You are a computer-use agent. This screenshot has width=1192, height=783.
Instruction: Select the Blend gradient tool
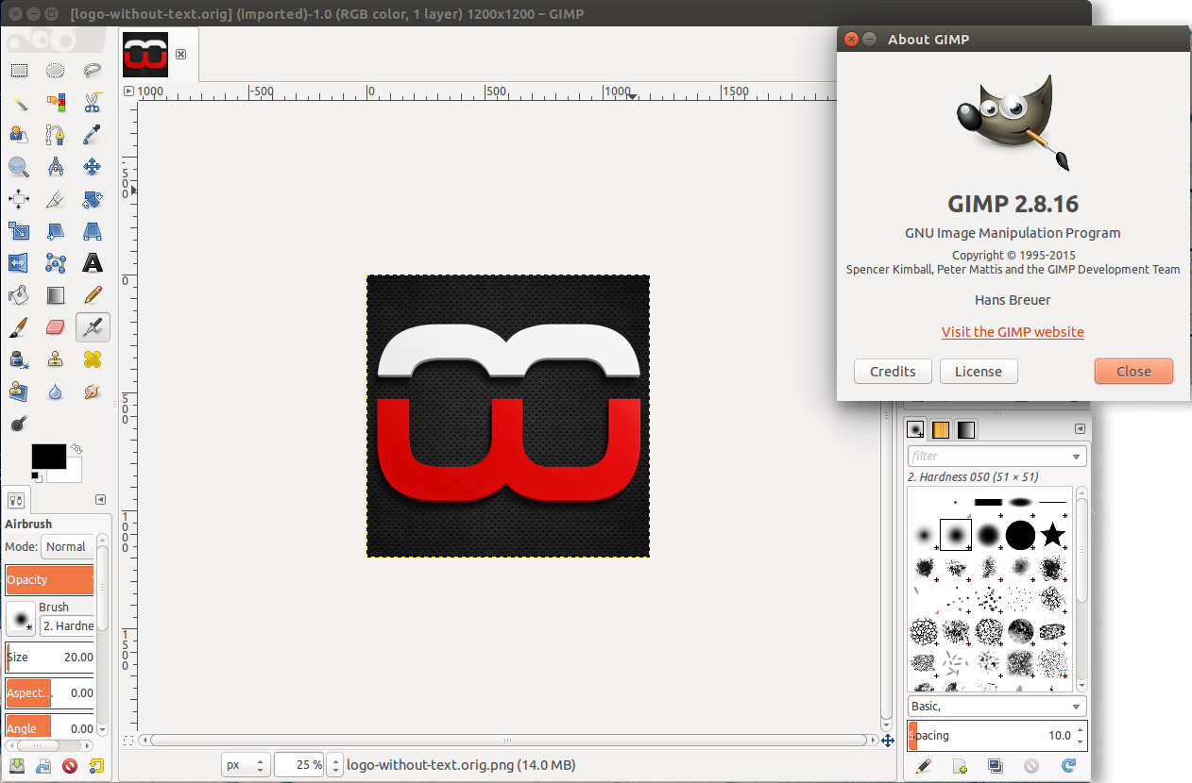56,295
